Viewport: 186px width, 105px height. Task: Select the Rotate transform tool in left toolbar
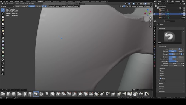click(3, 63)
